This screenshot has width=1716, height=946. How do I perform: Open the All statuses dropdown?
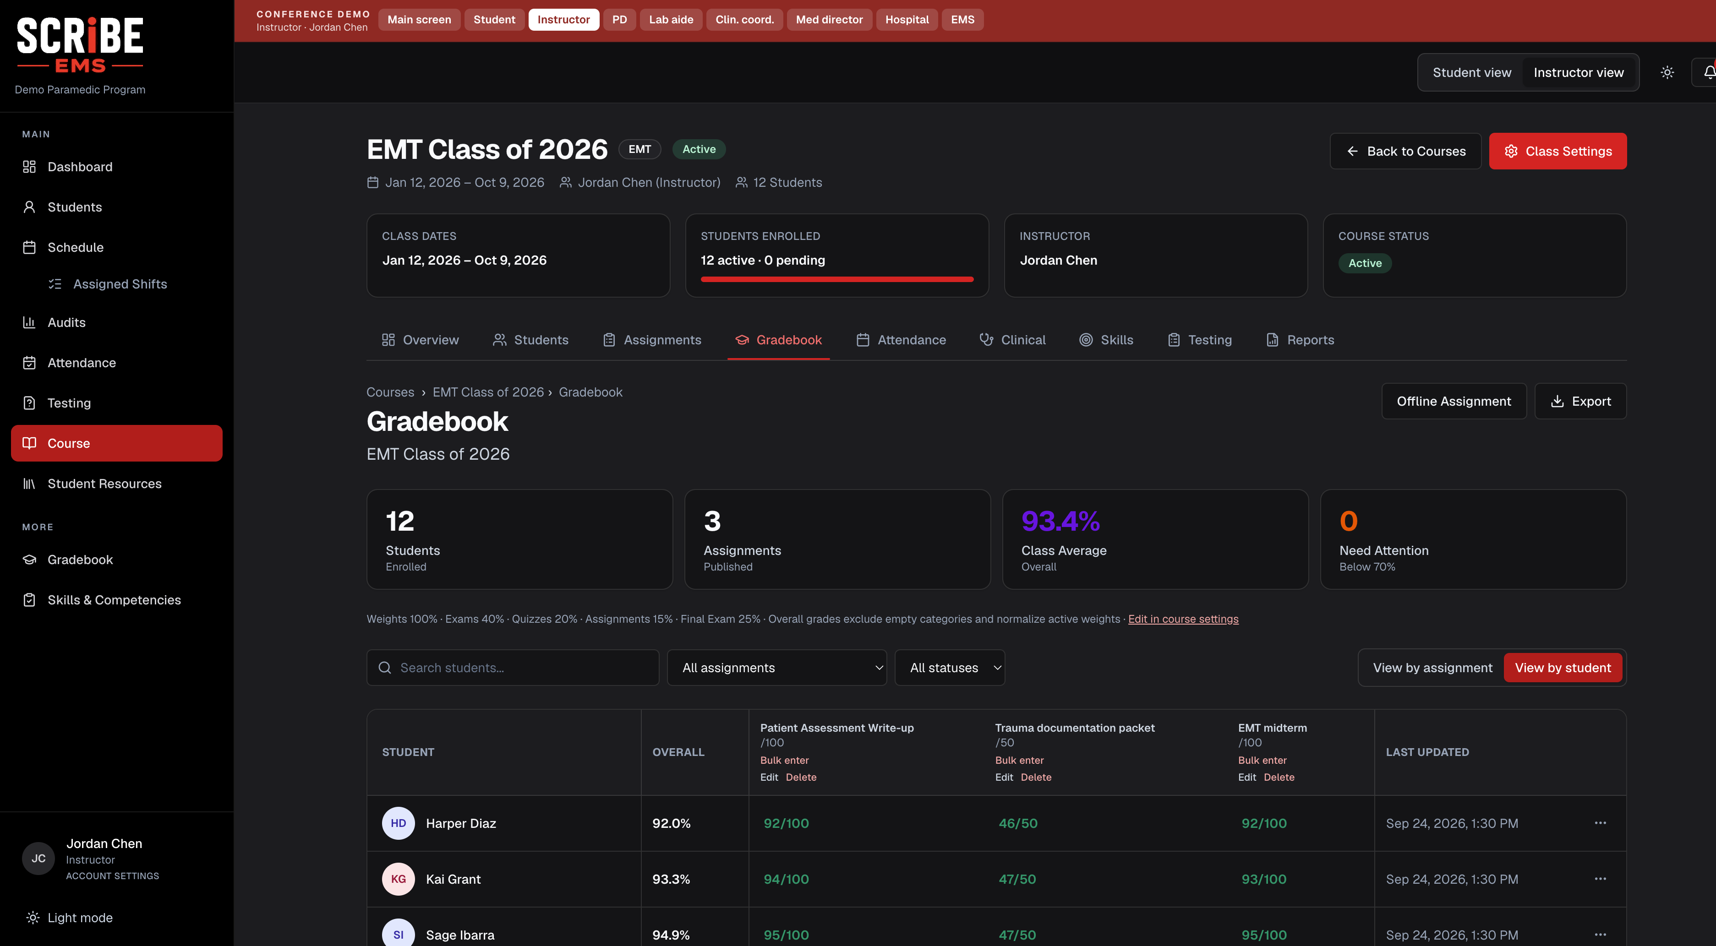click(x=949, y=668)
